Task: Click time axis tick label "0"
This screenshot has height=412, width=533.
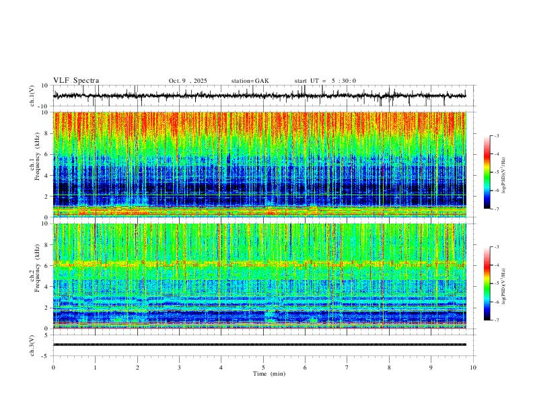Action: (53, 368)
